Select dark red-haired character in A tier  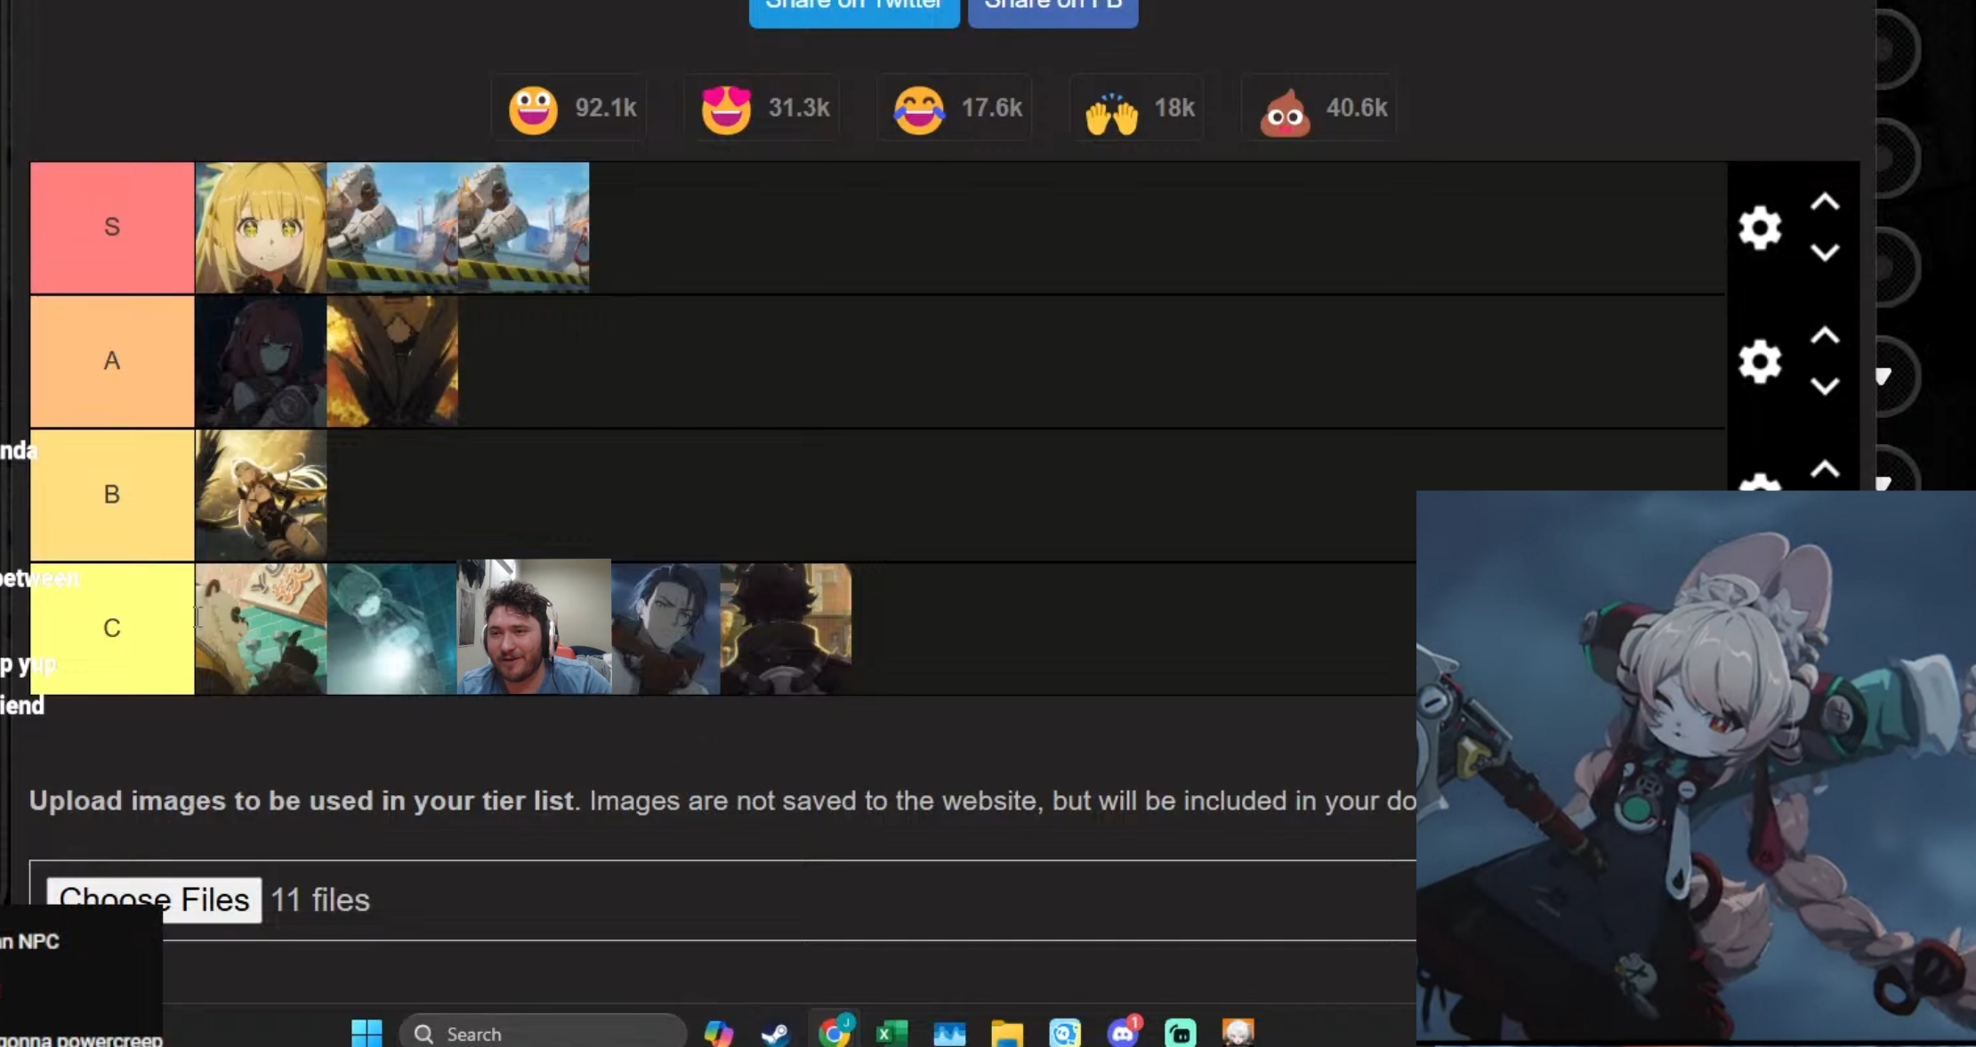tap(261, 361)
